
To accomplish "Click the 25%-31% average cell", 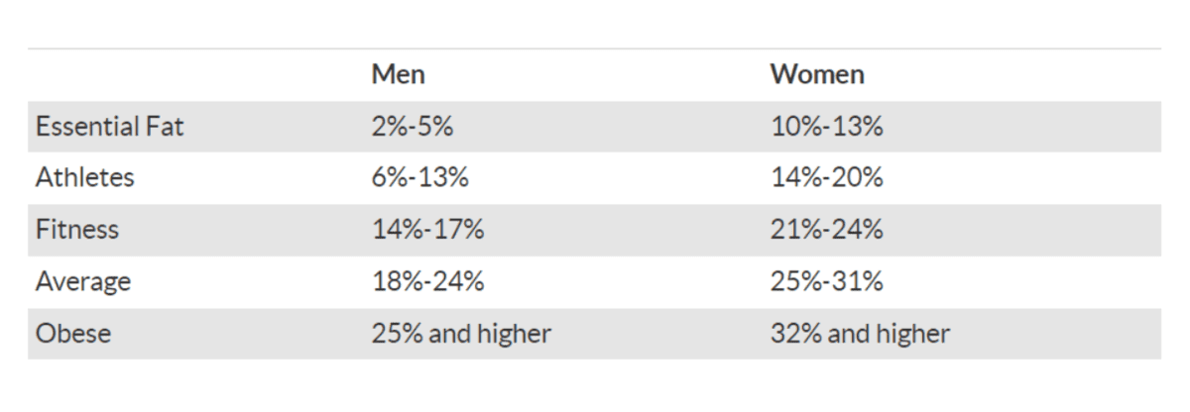I will [x=826, y=282].
